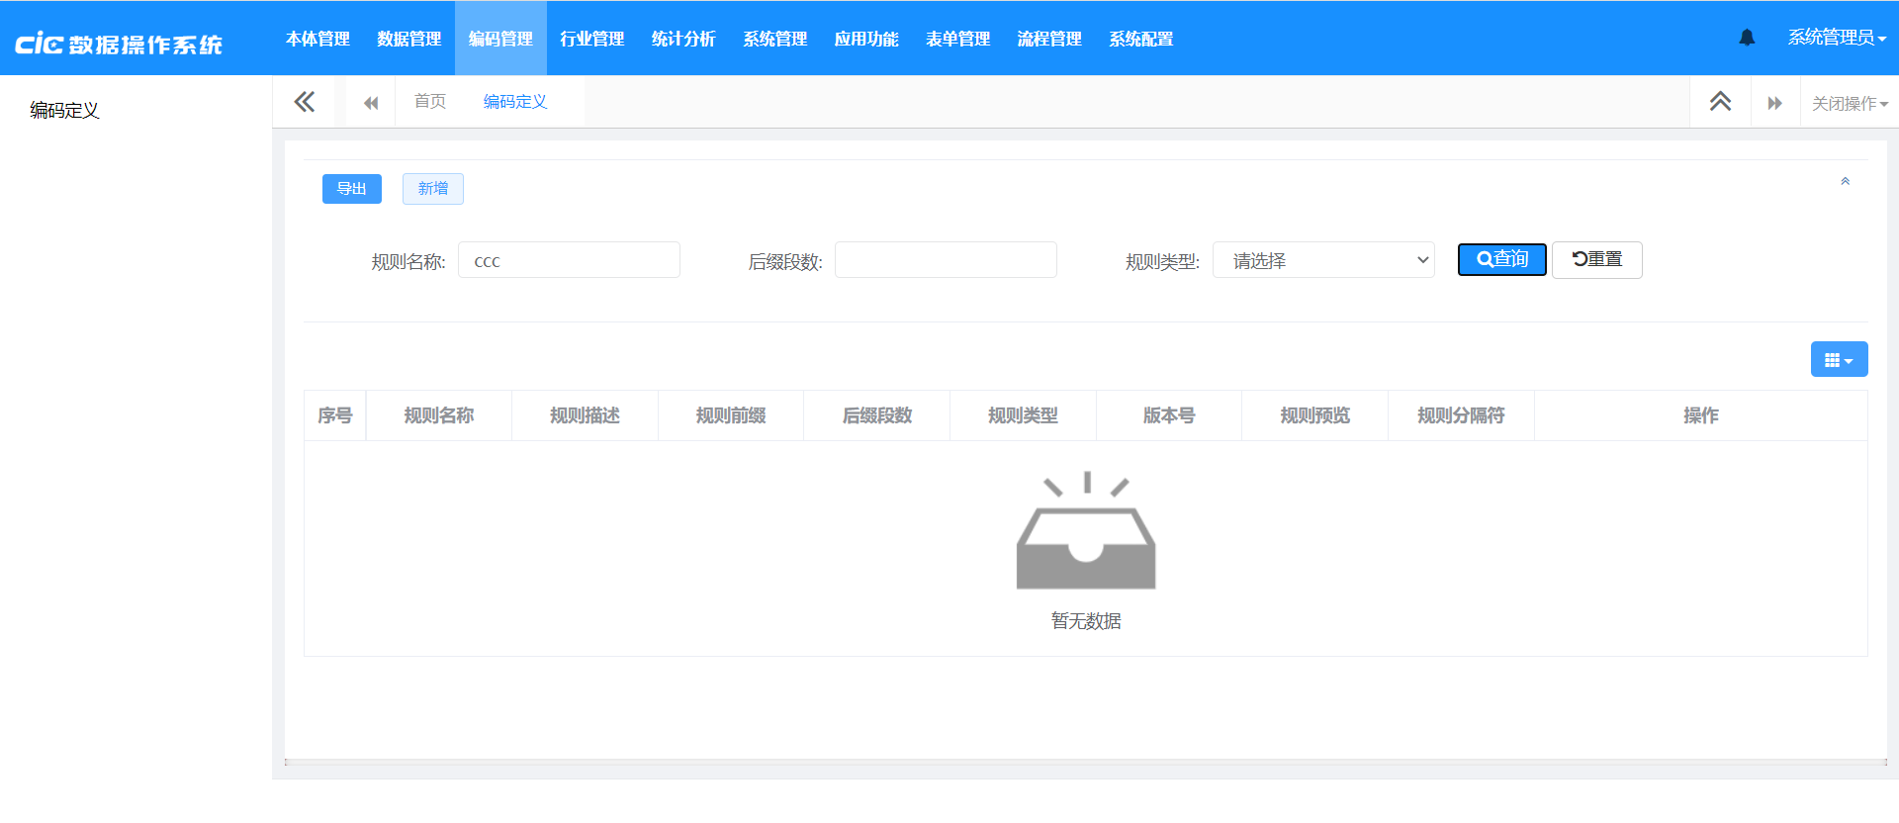Click the horizontal scrollbar below the table
Viewport: 1899px width, 823px height.
pyautogui.click(x=1085, y=762)
